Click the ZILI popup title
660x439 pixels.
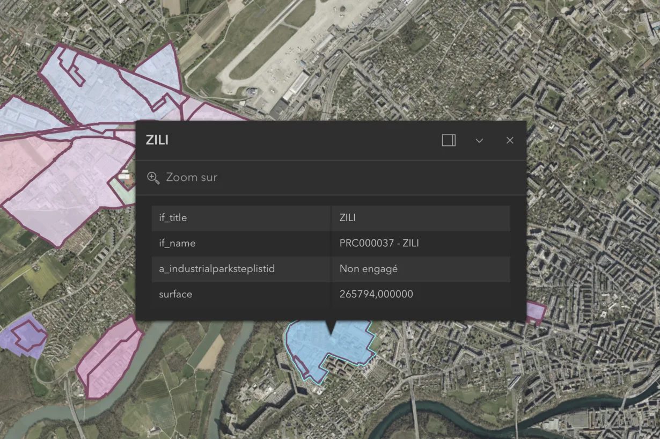(157, 140)
